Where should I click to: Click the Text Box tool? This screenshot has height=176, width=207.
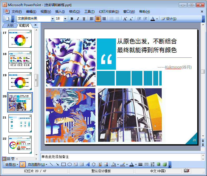(76, 164)
